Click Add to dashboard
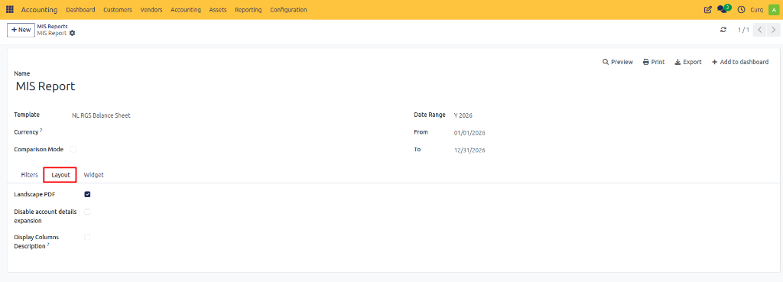The height and width of the screenshot is (282, 783). click(740, 62)
